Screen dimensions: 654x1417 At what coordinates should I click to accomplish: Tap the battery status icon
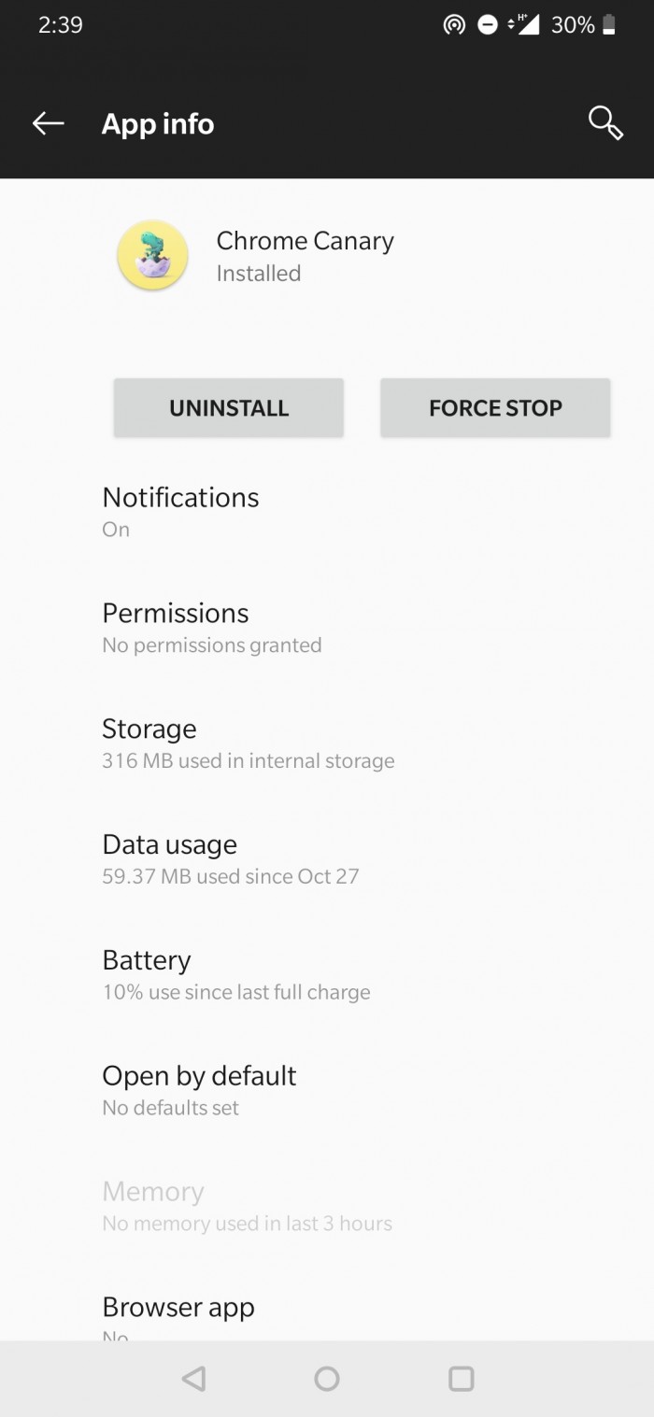(x=609, y=25)
